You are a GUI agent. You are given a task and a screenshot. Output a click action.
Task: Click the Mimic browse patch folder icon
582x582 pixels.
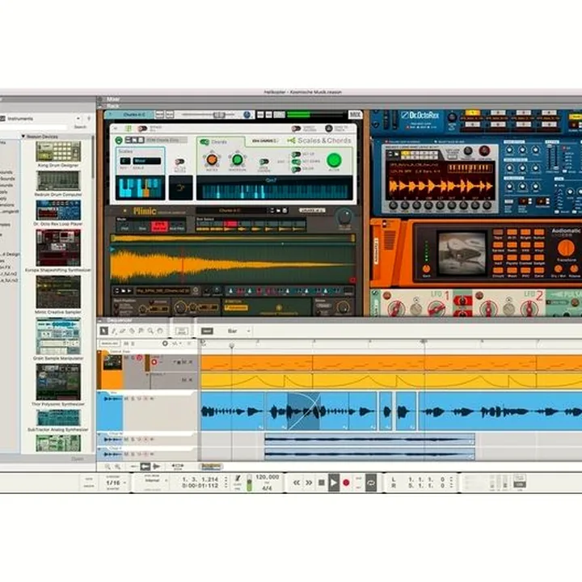pyautogui.click(x=278, y=210)
